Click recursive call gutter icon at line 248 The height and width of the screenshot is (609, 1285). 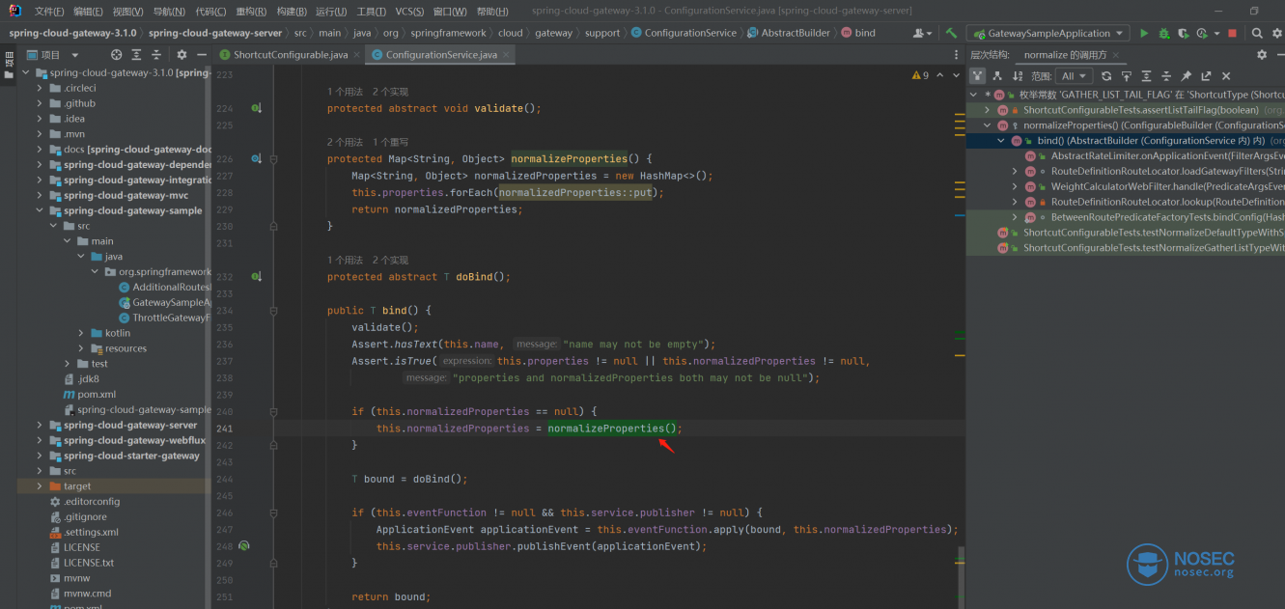244,545
